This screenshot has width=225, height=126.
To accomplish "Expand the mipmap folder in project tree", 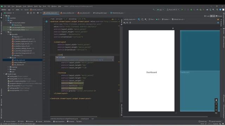I will (x=8, y=67).
